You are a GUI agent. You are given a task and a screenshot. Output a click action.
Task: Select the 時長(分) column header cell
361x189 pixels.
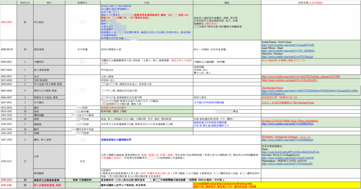[x=25, y=2]
